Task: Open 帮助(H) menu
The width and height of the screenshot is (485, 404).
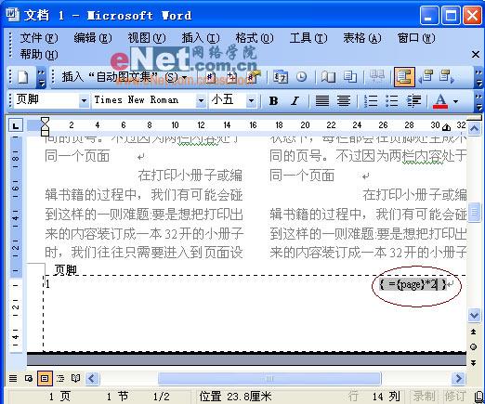Action: [39, 55]
